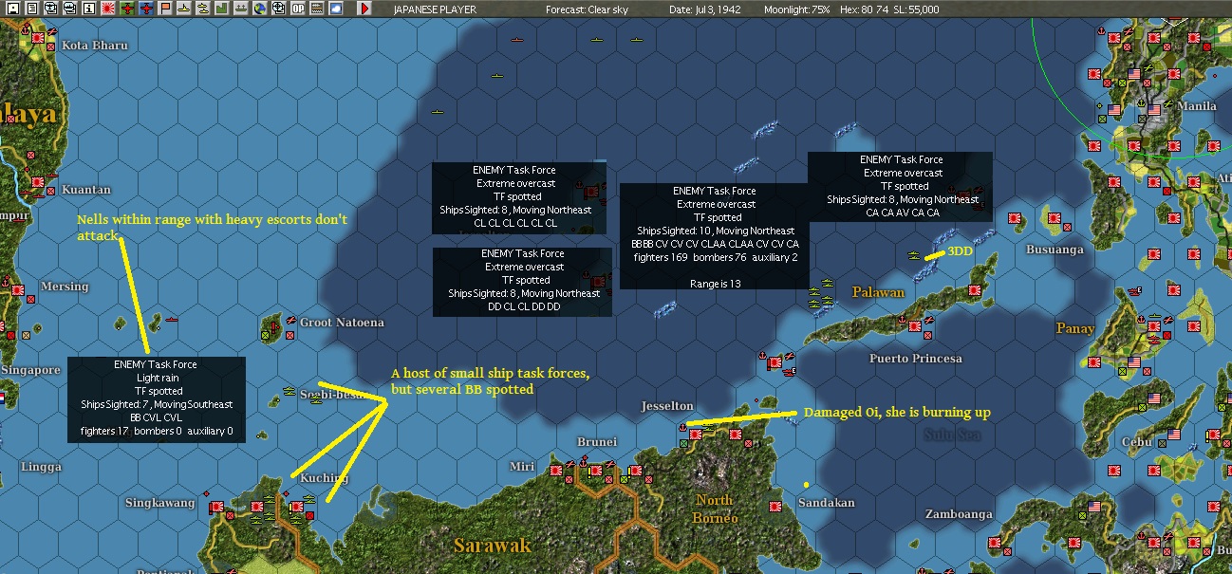Screen dimensions: 1232x574
Task: Click the Palawan island map label
Action: click(878, 292)
